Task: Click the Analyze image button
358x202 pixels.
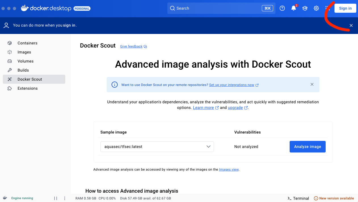Action: [308, 147]
